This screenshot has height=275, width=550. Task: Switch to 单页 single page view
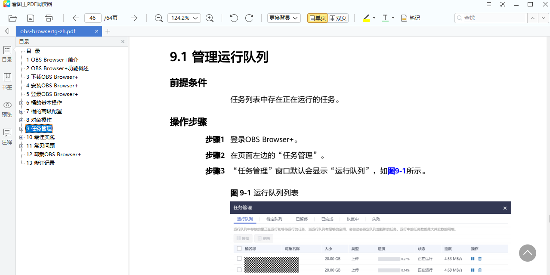[x=317, y=18]
